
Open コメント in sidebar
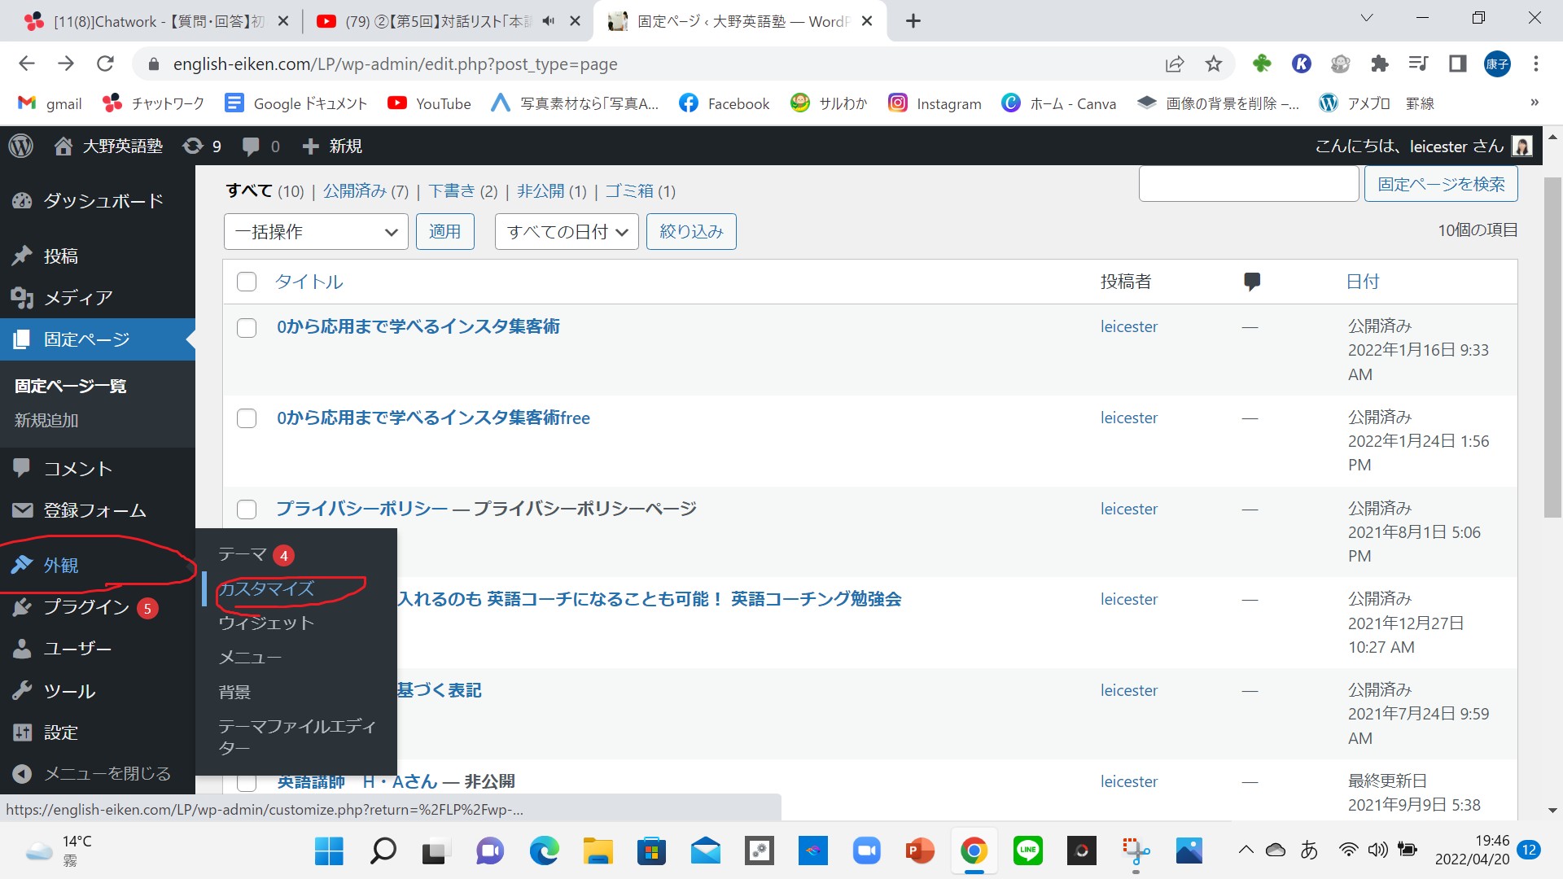coord(98,468)
